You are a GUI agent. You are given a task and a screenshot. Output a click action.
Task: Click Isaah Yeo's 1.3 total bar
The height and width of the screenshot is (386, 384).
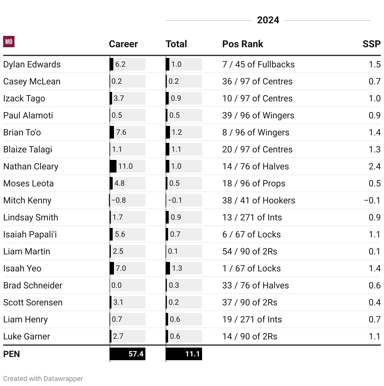(x=184, y=268)
